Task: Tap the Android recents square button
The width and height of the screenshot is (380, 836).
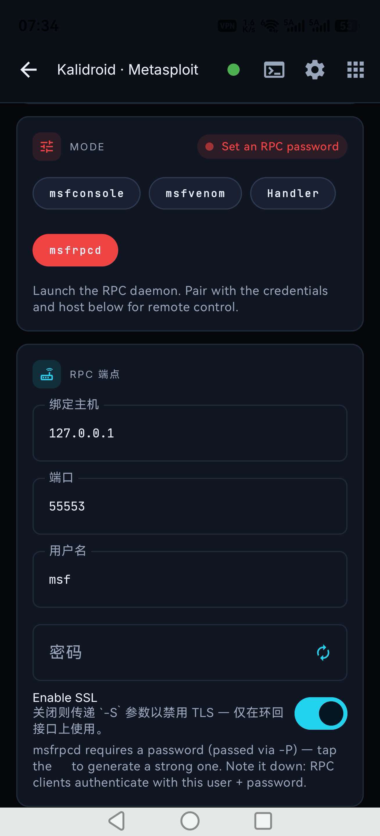Action: click(263, 821)
